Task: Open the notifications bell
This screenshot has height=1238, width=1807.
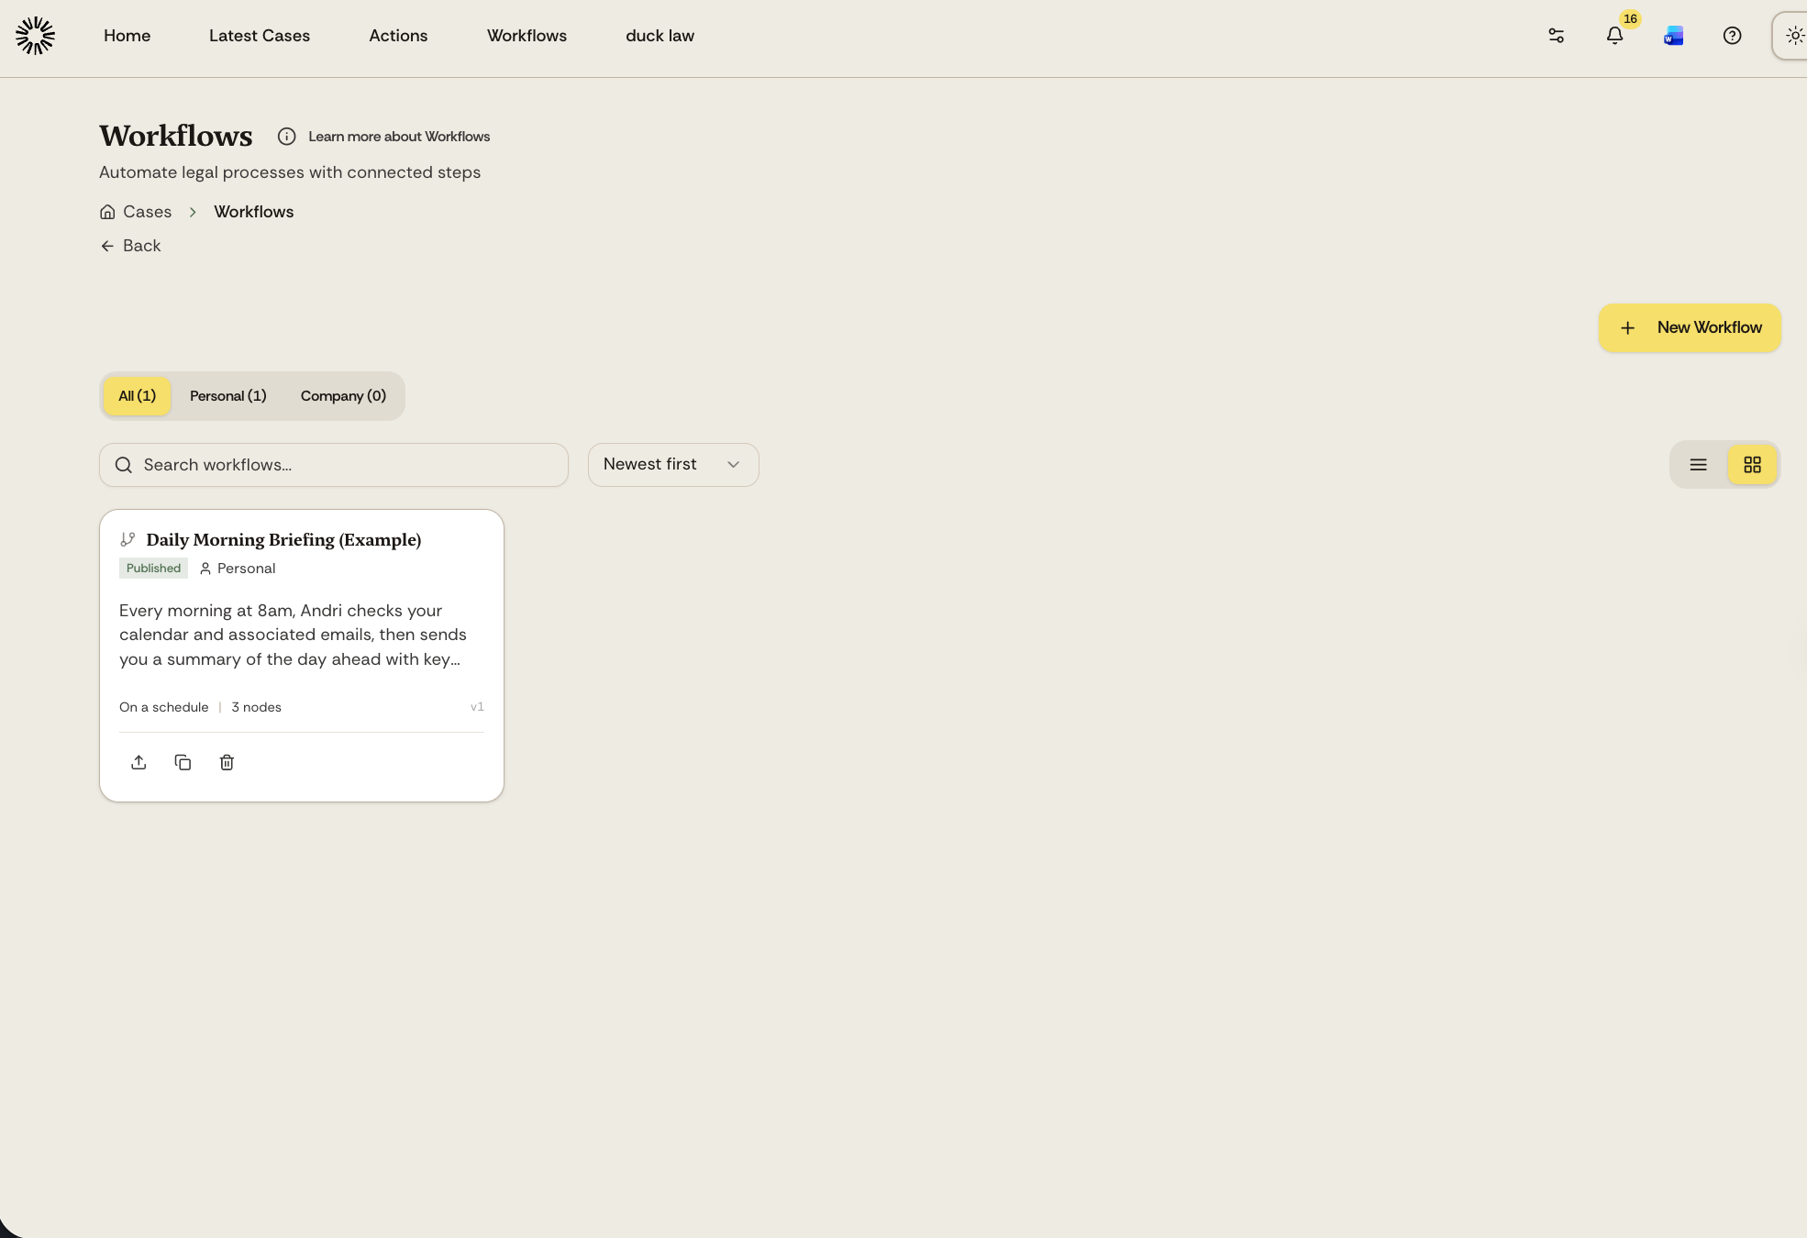Action: click(1615, 36)
